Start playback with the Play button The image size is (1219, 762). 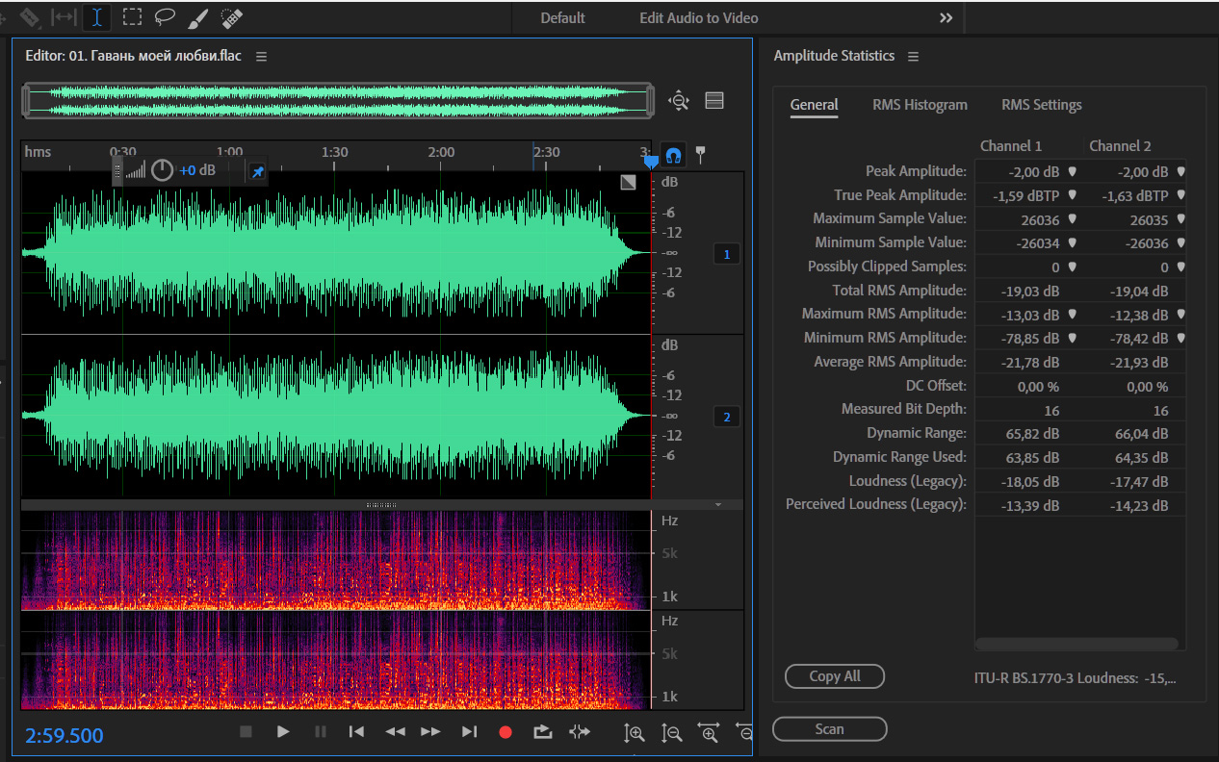(283, 732)
